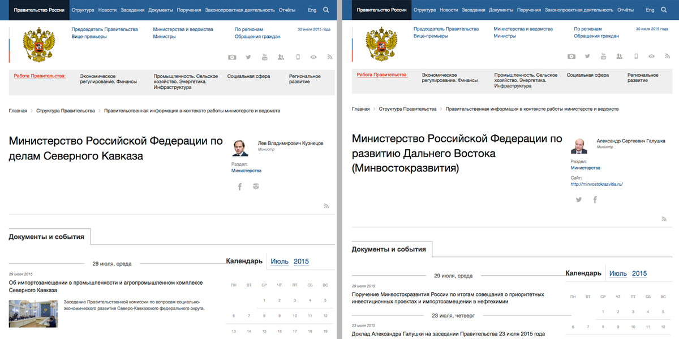Click the people community icon on right page
The width and height of the screenshot is (679, 339).
coord(620,56)
